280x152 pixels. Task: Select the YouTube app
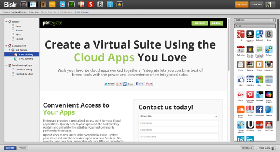tap(269, 125)
